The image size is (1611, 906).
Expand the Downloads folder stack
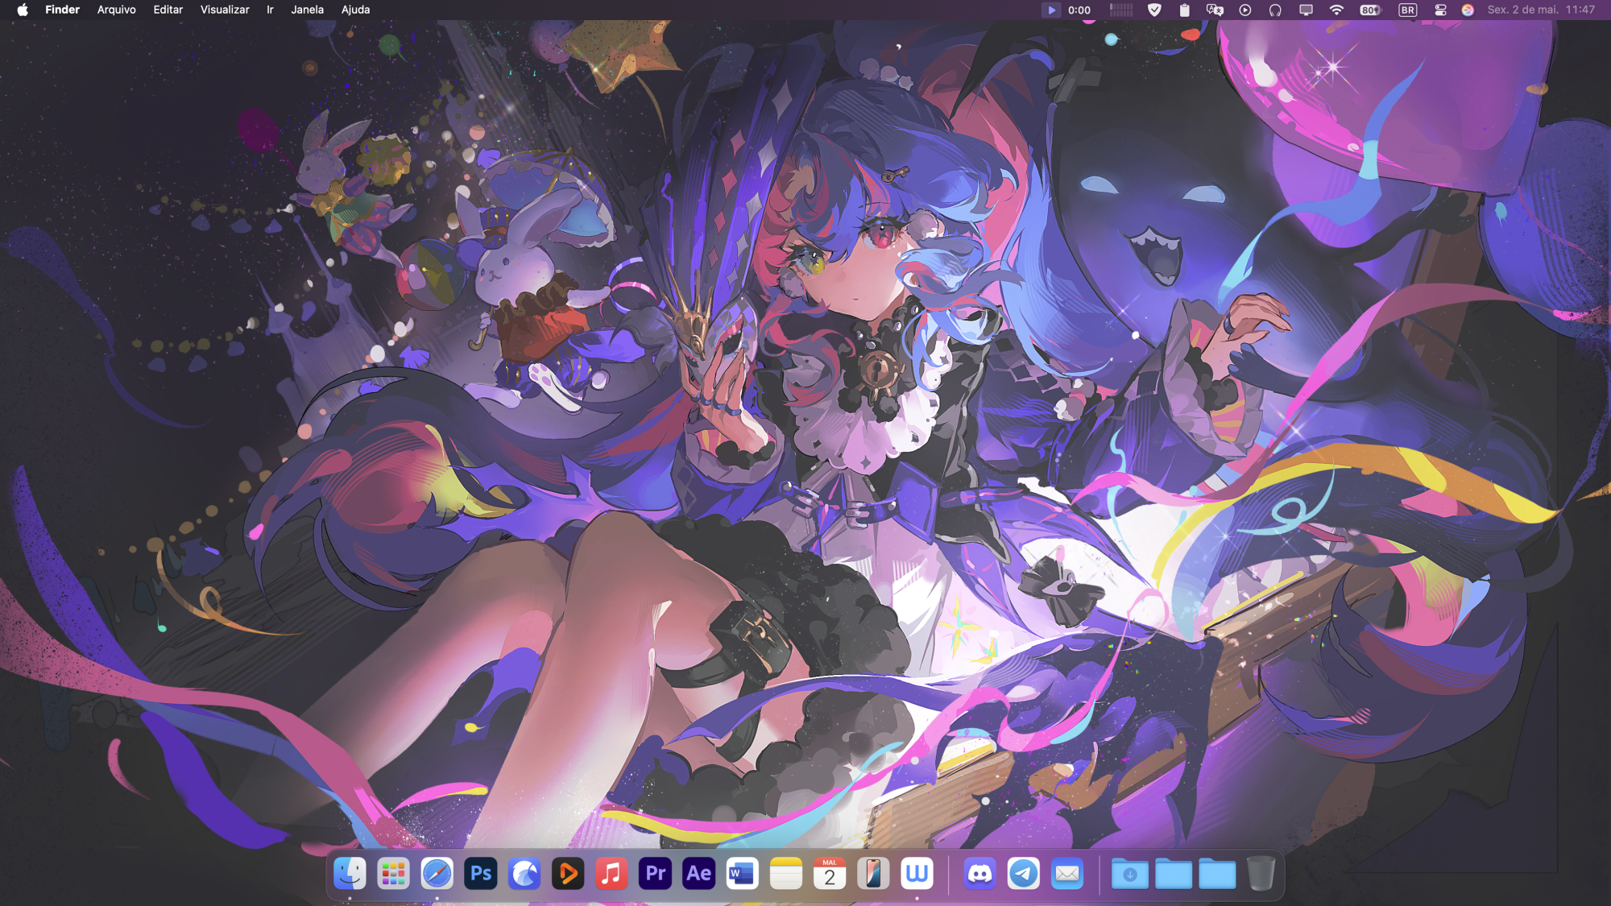pos(1129,874)
